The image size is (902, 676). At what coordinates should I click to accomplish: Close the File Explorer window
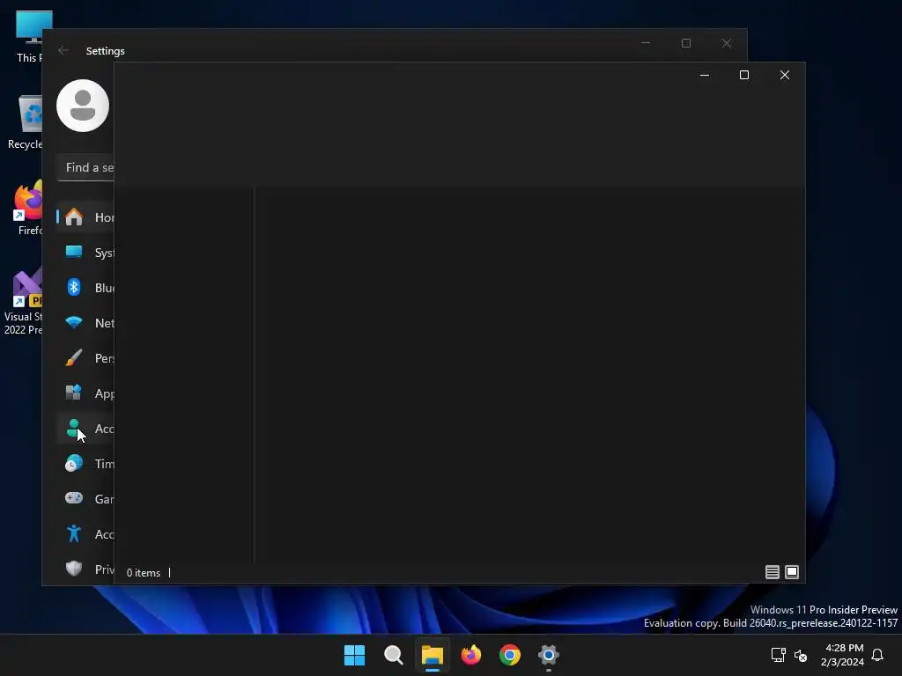coord(785,76)
